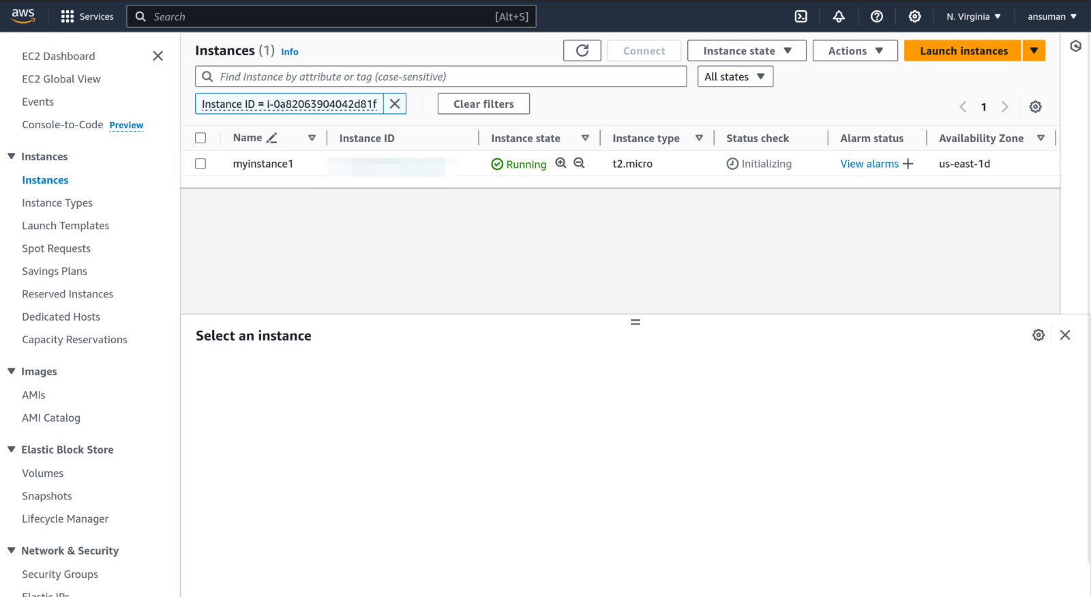Collapse the Images sidebar section
1091x597 pixels.
click(12, 371)
